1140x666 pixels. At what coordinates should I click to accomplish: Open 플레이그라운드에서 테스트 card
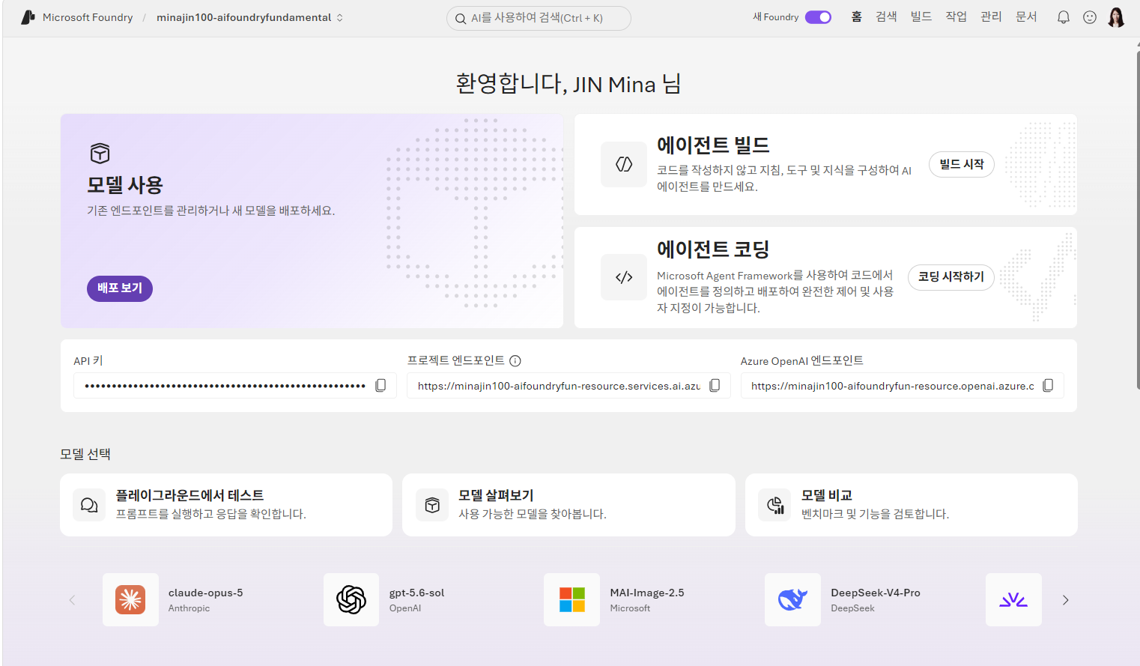(x=226, y=505)
